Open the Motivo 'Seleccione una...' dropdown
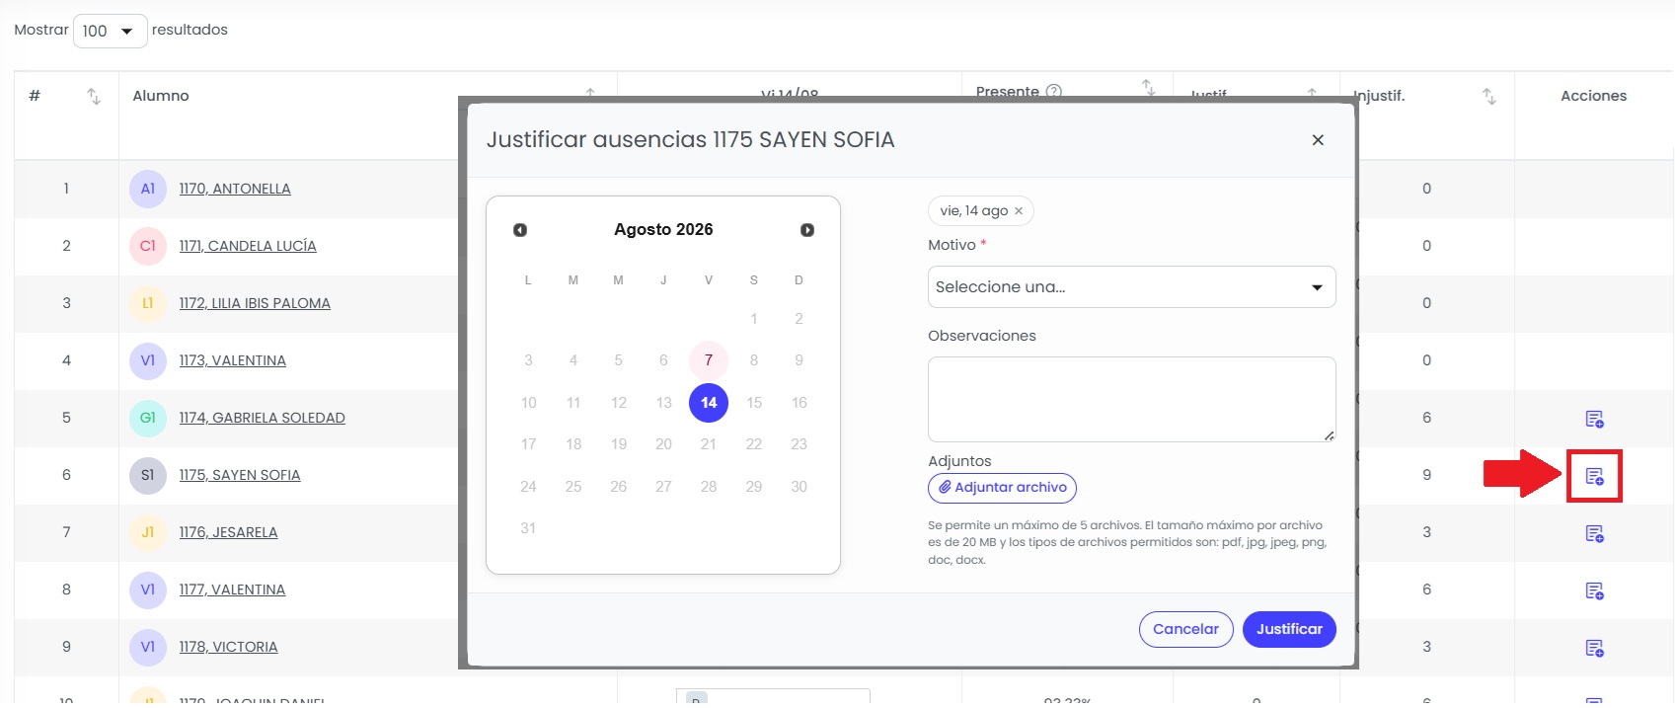Image resolution: width=1675 pixels, height=708 pixels. click(x=1131, y=287)
